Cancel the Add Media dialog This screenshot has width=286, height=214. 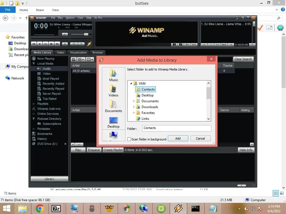click(201, 138)
